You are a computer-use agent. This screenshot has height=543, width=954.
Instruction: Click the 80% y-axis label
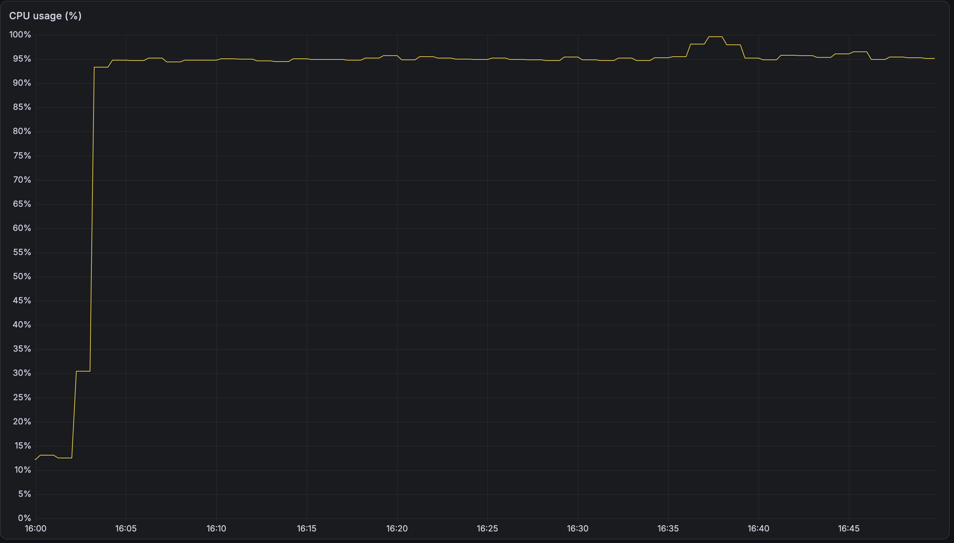pyautogui.click(x=22, y=131)
